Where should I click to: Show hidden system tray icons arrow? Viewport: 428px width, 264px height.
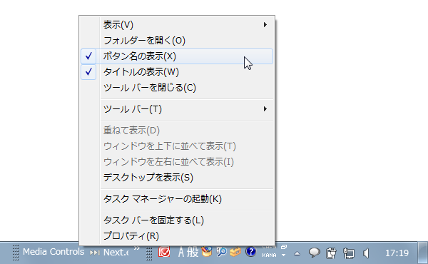[x=297, y=253]
